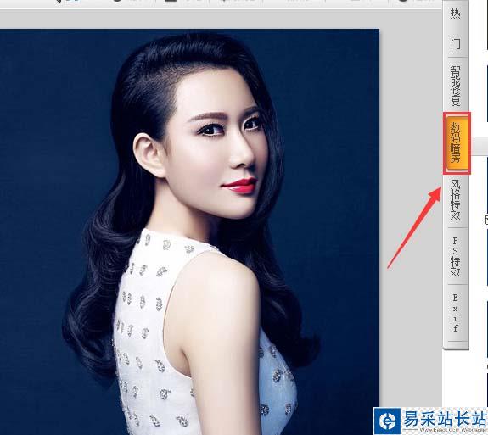Screen dimensions: 488x435
Task: Open the Exif tab
Action: pos(456,313)
